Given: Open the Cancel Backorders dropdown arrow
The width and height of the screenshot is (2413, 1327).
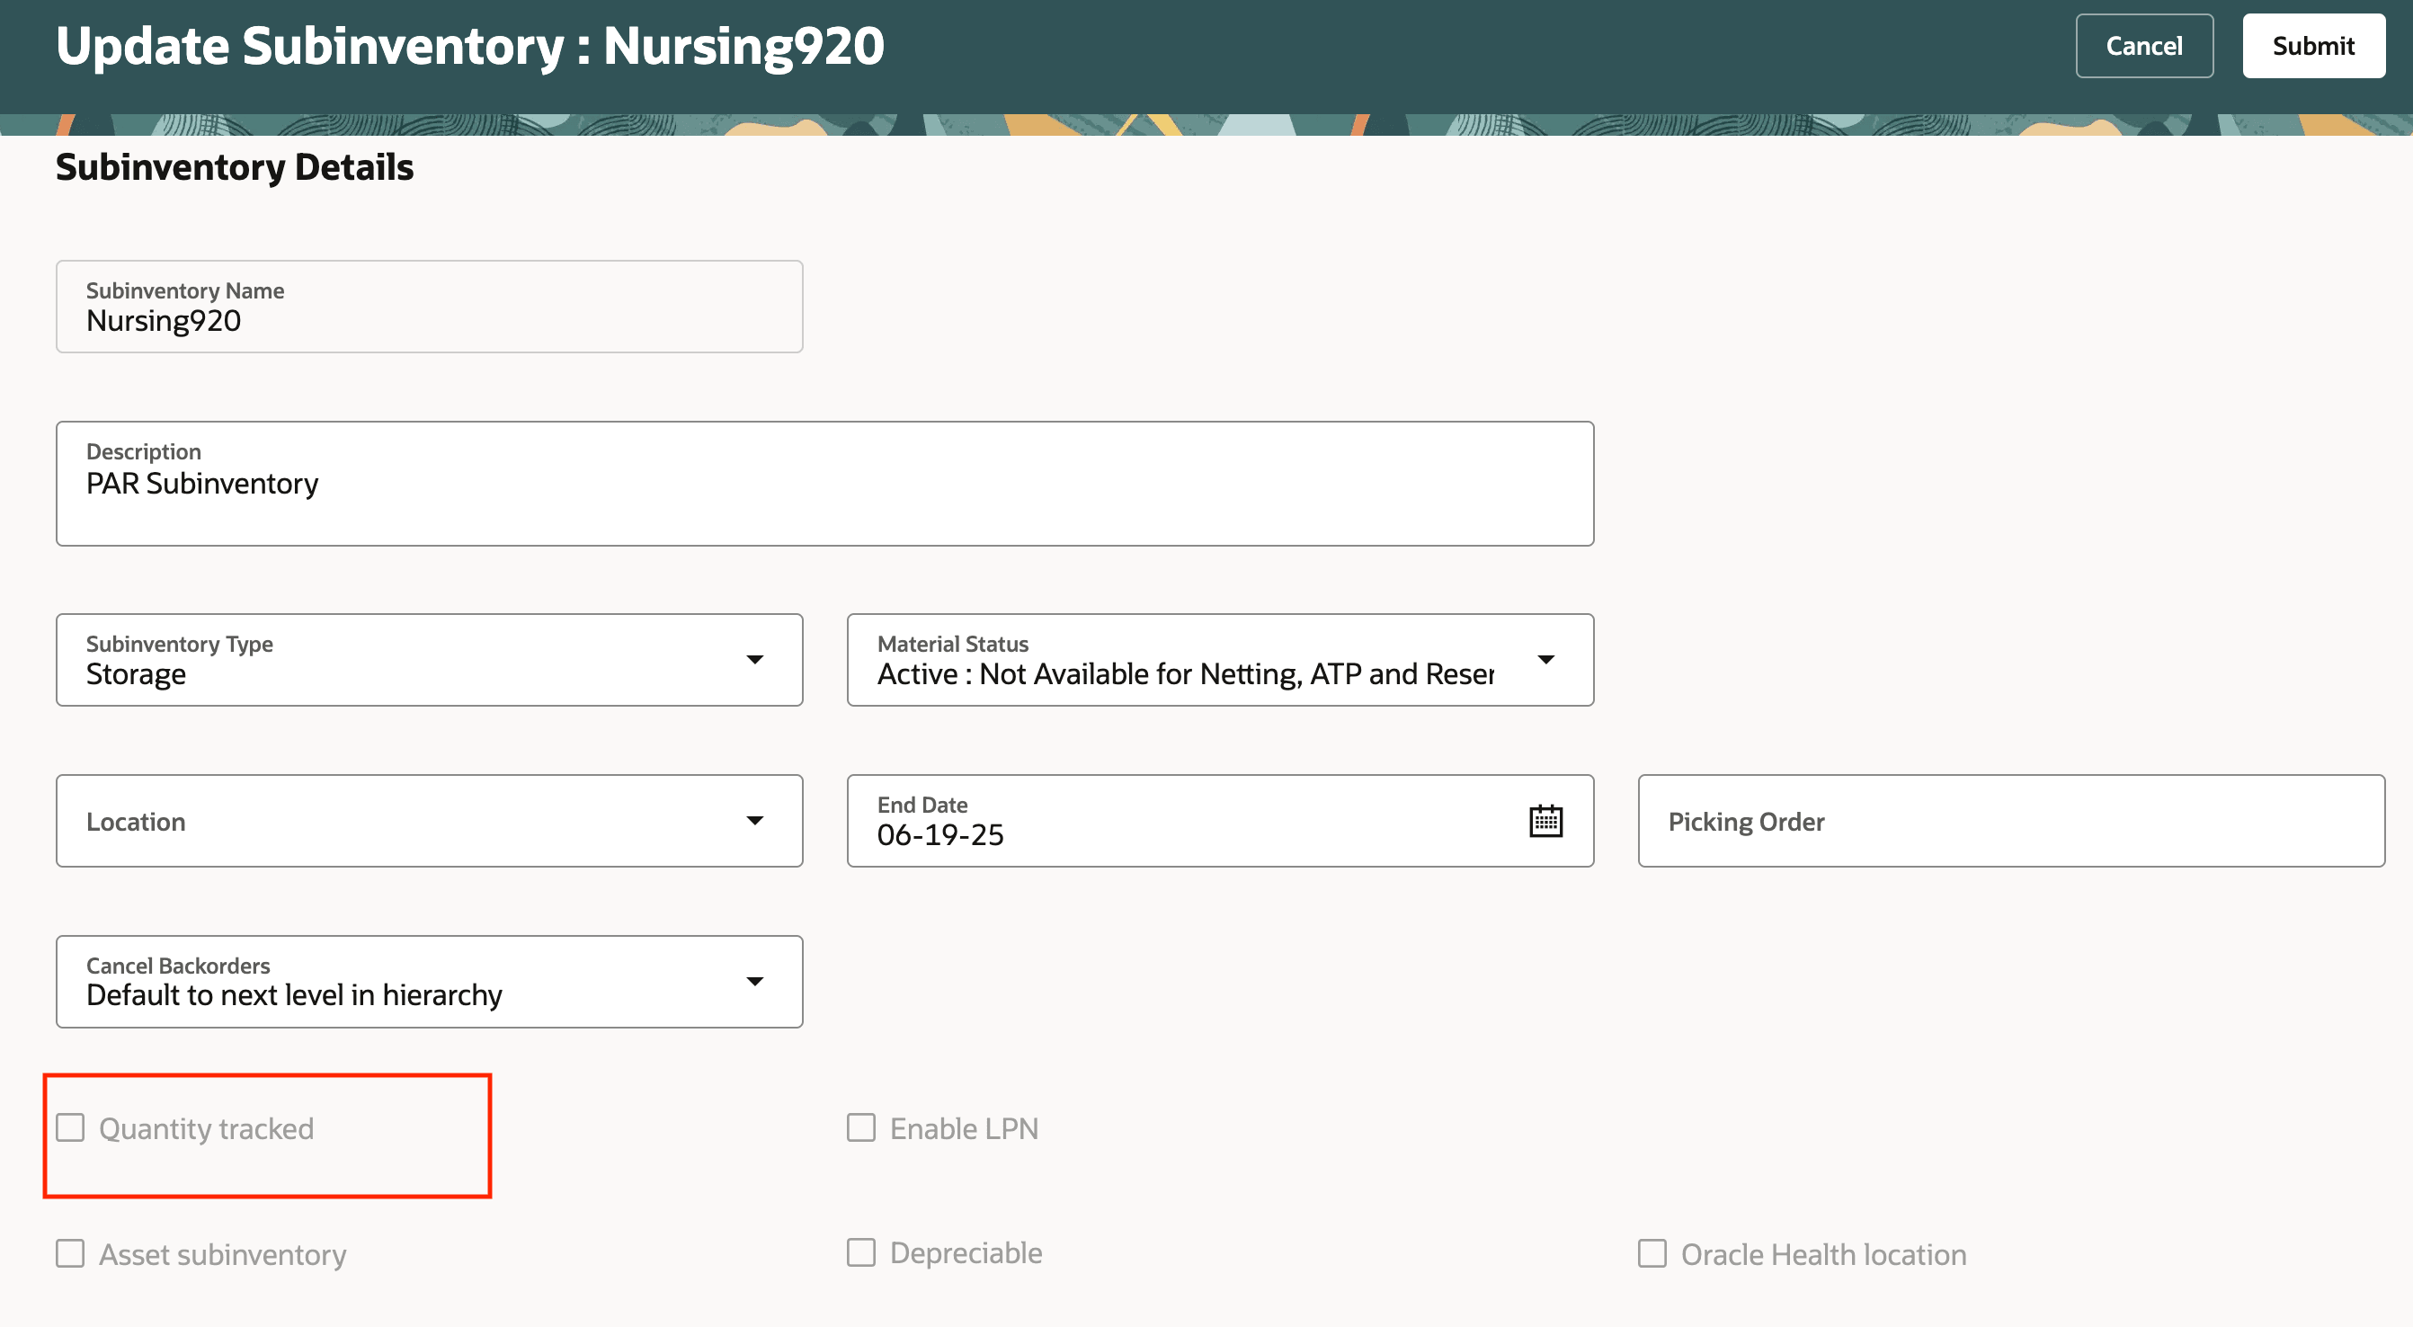Looking at the screenshot, I should coord(755,982).
